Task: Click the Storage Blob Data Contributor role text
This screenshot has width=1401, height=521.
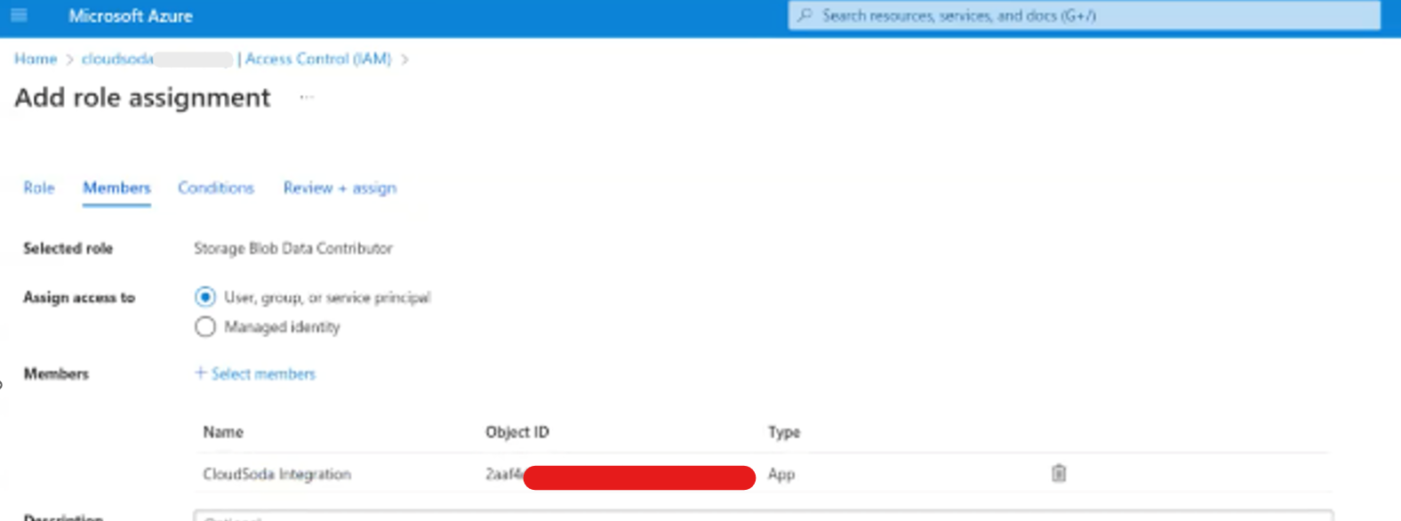Action: pyautogui.click(x=293, y=248)
